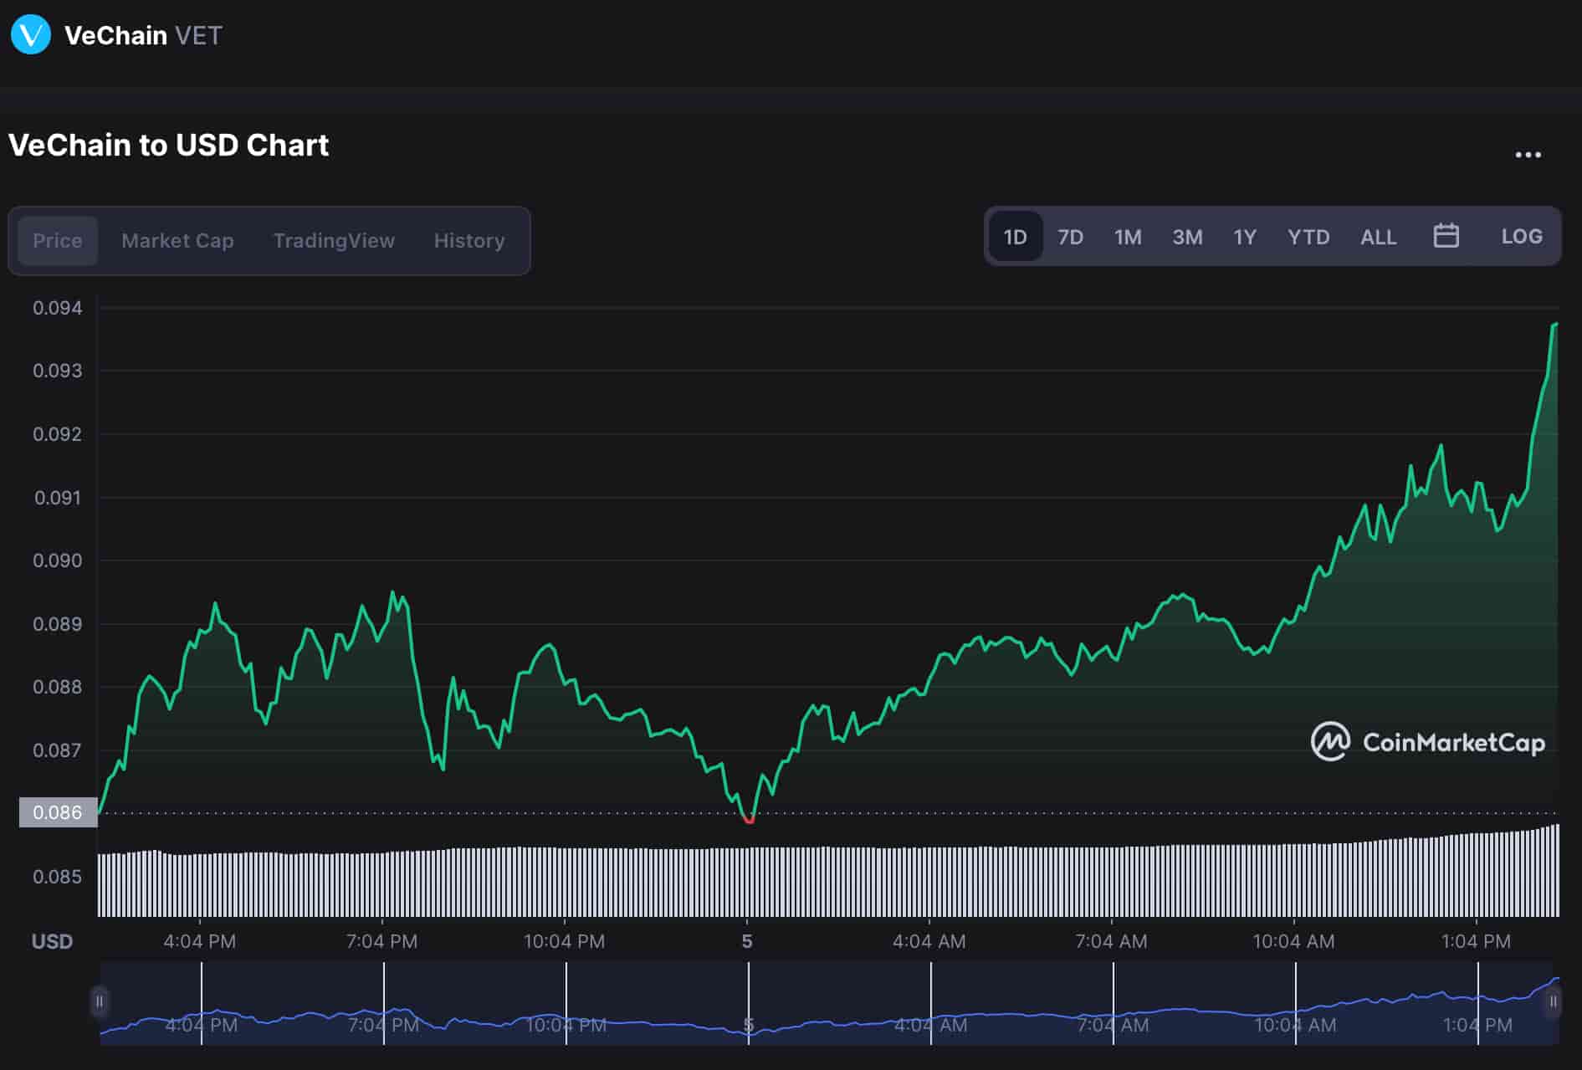Screen dimensions: 1582x1070
Task: View the 1Y price chart
Action: [x=1244, y=237]
